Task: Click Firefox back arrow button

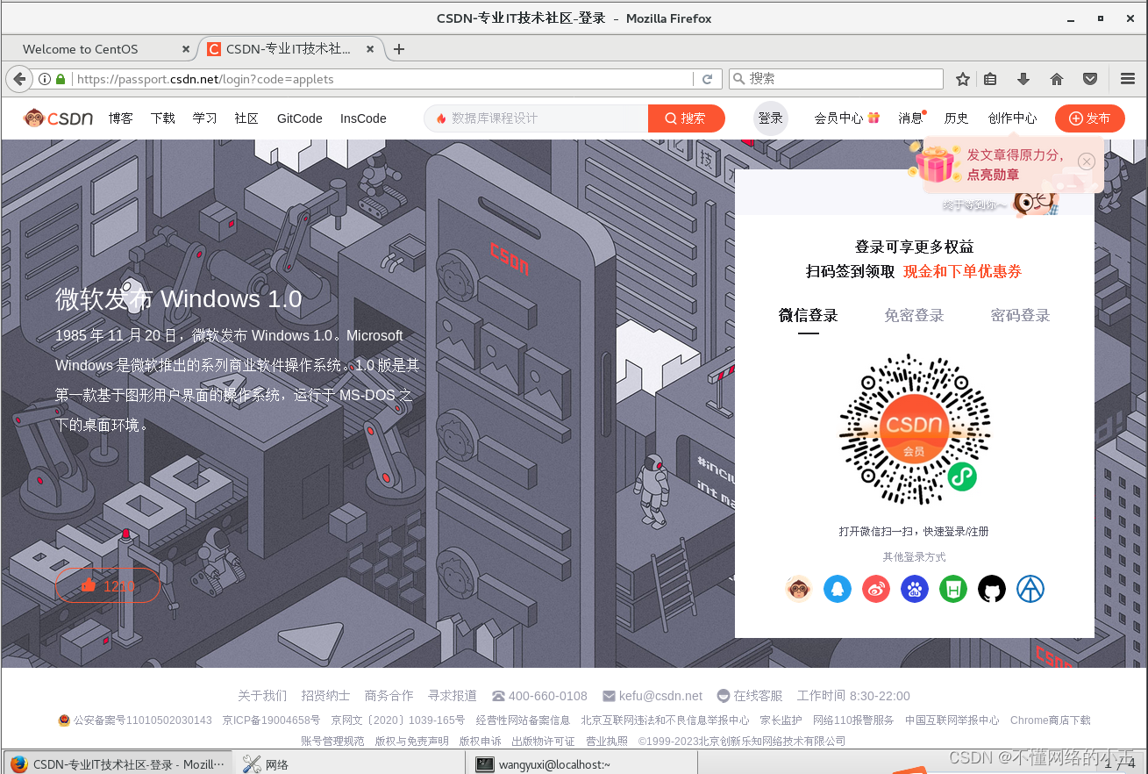Action: tap(19, 79)
